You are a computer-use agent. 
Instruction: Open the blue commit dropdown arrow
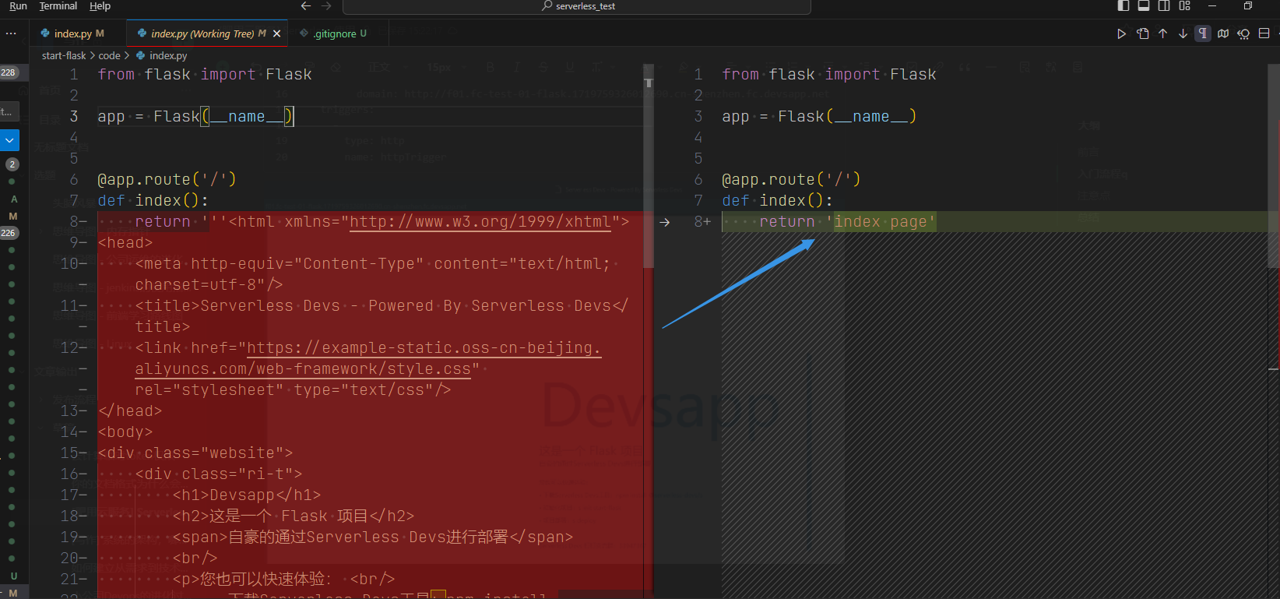pos(9,141)
